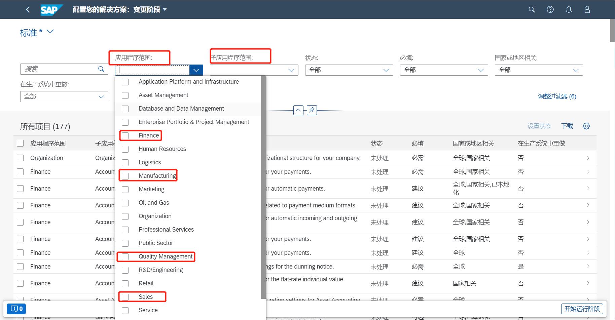The width and height of the screenshot is (615, 320).
Task: Open the help icon in the header
Action: 550,9
